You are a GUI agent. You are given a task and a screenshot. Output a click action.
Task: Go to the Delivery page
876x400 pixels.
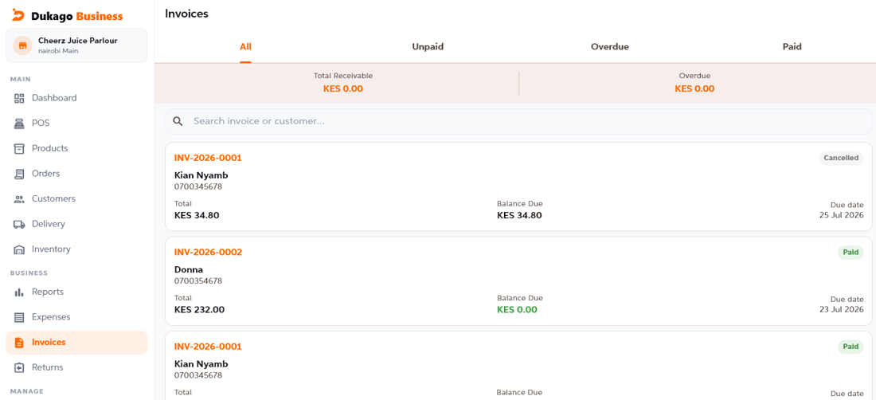pos(76,224)
